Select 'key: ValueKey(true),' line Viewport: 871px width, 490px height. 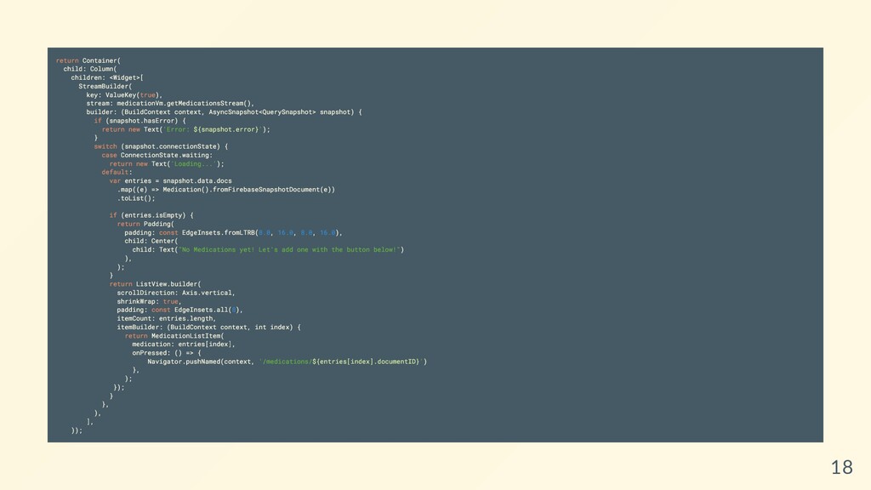click(124, 95)
